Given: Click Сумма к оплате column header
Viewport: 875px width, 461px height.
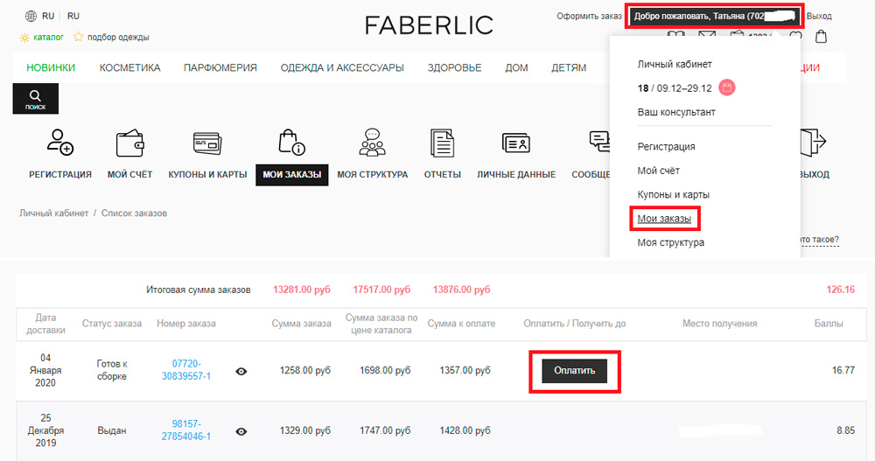Looking at the screenshot, I should [461, 324].
